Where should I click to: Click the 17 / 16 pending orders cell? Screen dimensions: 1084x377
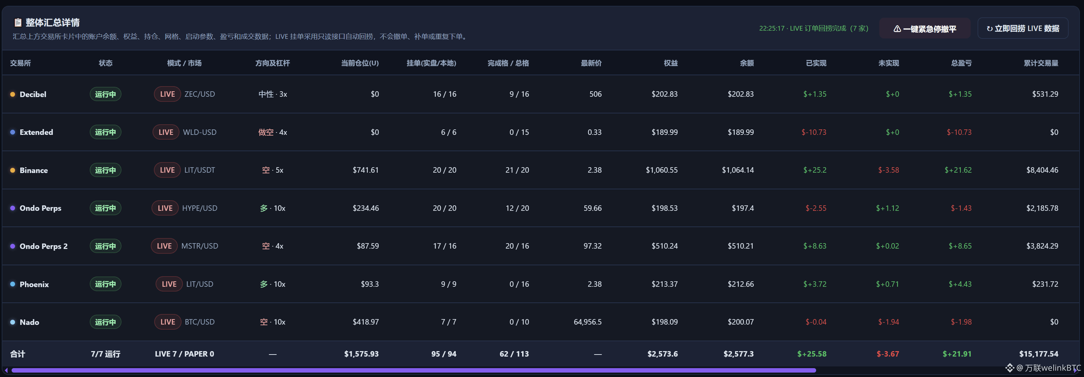coord(445,246)
